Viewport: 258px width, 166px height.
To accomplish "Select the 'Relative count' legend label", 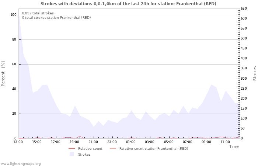I will point(90,148).
